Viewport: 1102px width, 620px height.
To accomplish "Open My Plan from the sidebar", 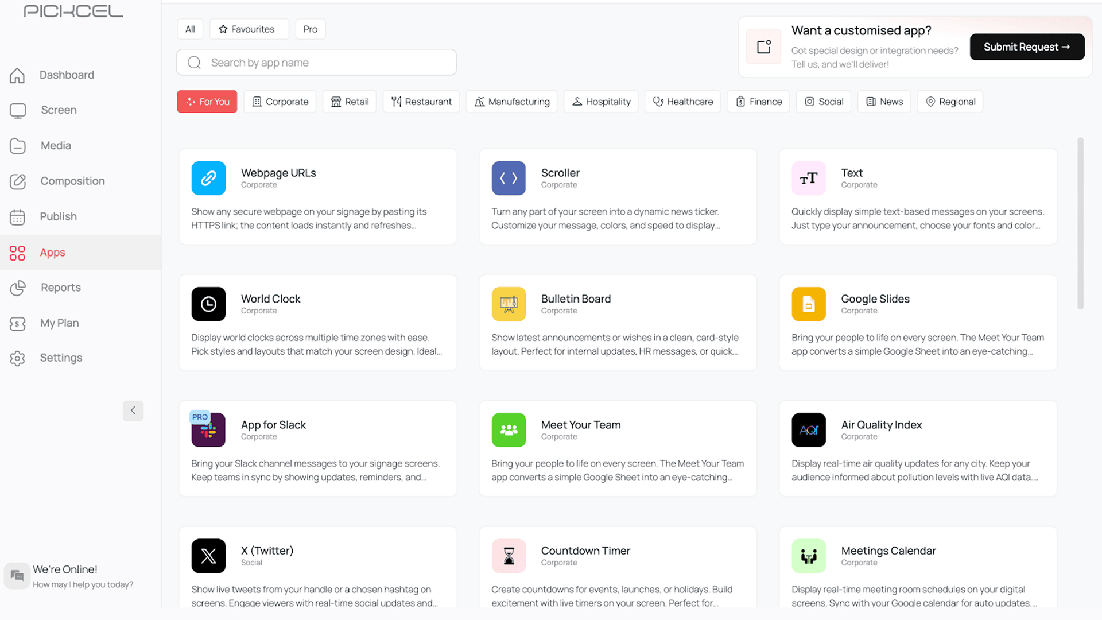I will pos(59,323).
